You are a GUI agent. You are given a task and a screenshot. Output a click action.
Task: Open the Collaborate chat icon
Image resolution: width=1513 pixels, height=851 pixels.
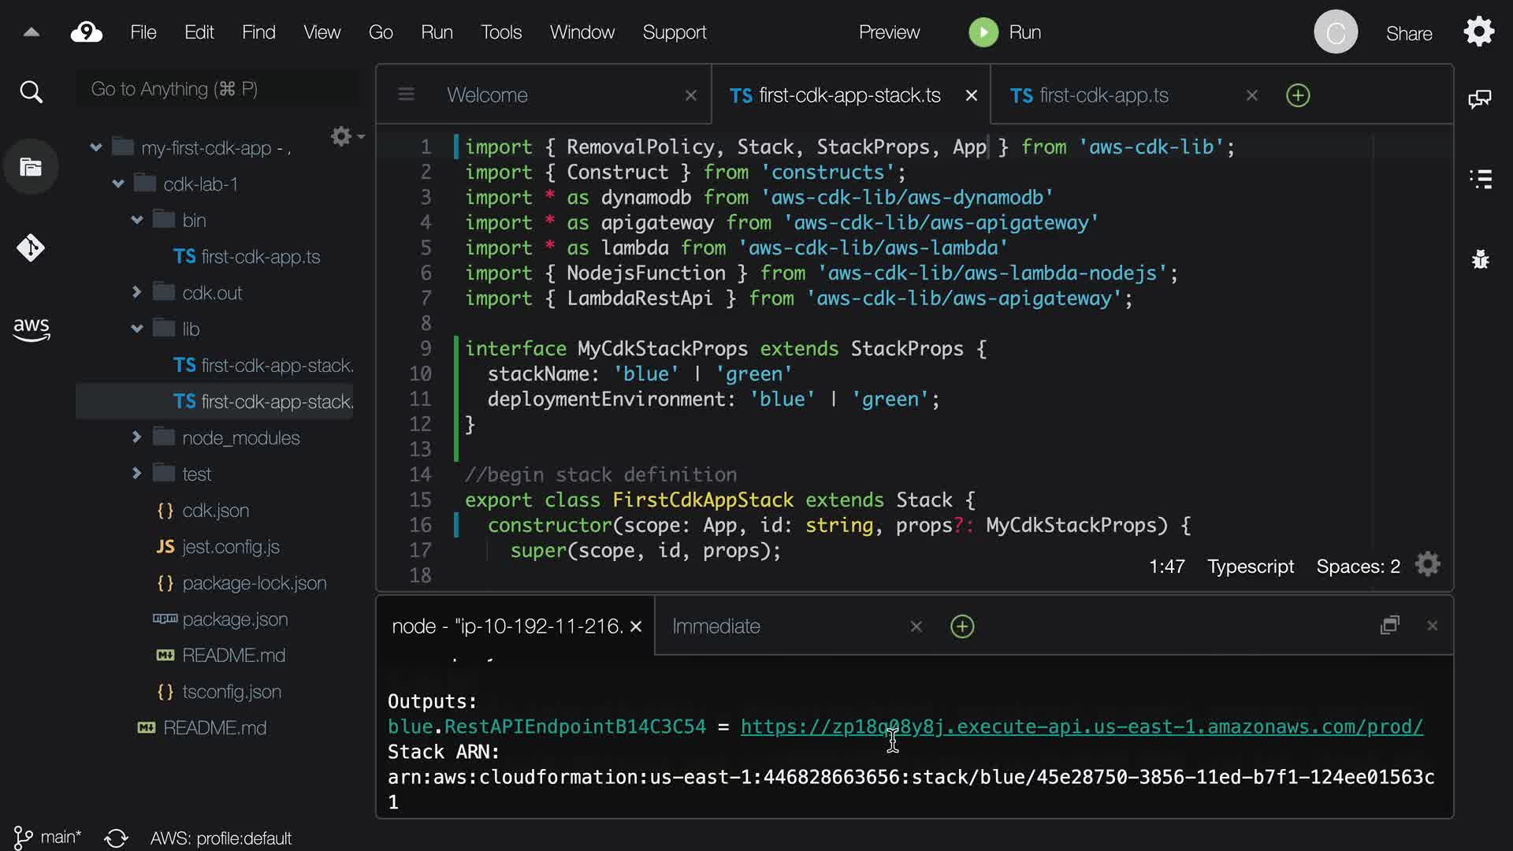[x=1479, y=98]
